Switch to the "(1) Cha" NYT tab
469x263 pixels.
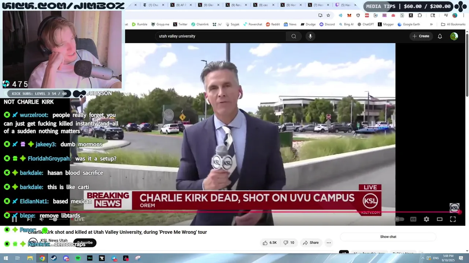coord(154,5)
